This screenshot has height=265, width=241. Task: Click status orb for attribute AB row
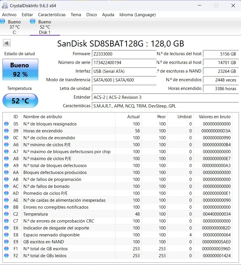click(6, 179)
